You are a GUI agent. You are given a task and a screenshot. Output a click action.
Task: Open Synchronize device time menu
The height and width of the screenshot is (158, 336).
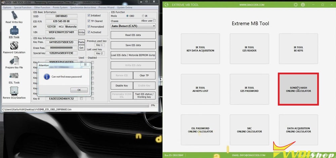tap(83, 7)
